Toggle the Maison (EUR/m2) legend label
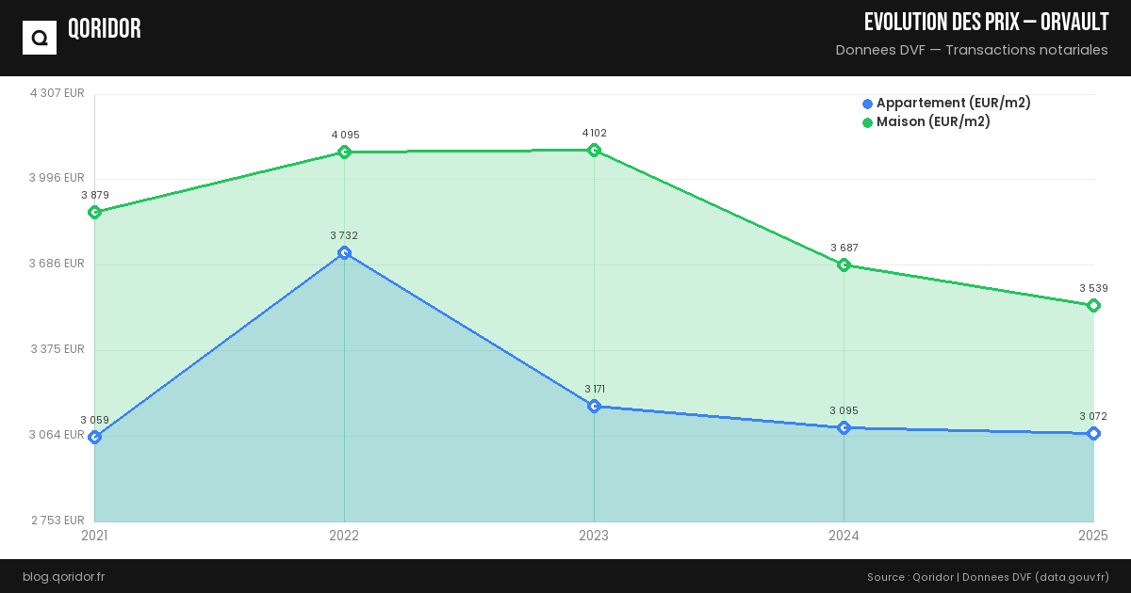The image size is (1131, 593). coord(933,122)
